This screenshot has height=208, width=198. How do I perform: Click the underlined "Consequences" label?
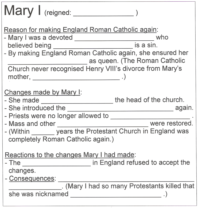32,178
